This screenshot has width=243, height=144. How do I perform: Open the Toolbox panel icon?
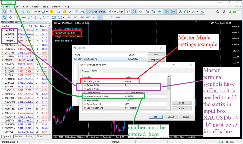point(23,12)
